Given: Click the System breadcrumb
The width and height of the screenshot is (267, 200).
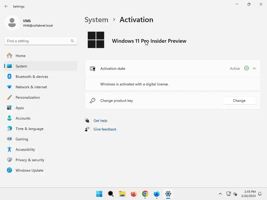Looking at the screenshot, I should point(96,20).
